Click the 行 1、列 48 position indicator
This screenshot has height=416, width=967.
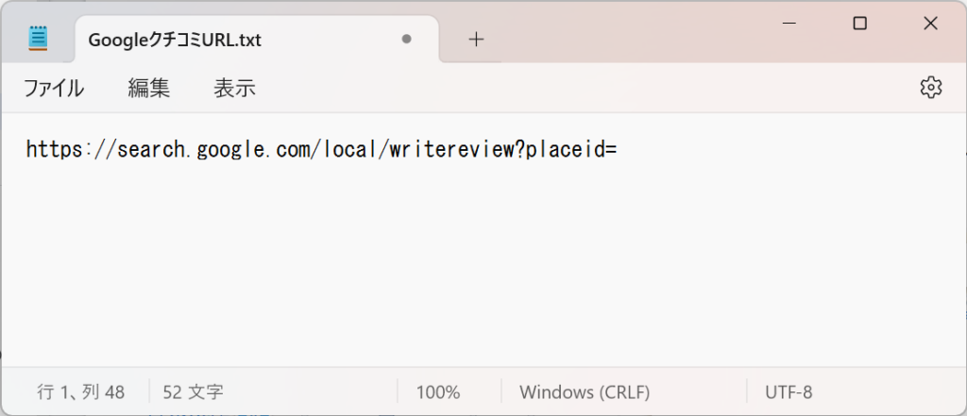coord(81,392)
